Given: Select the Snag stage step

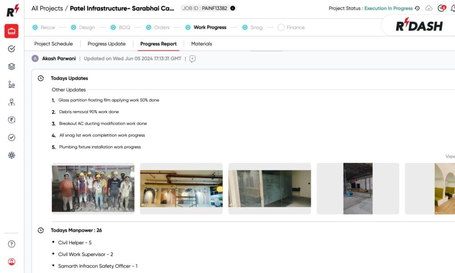Looking at the screenshot, I should [x=252, y=28].
